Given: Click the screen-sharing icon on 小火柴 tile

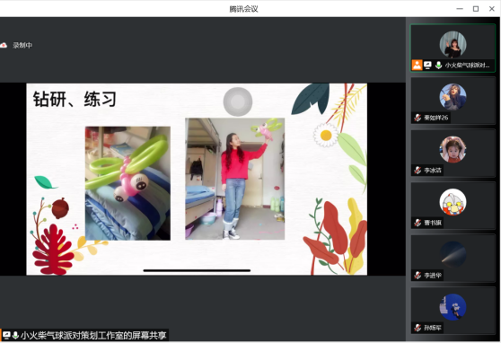Looking at the screenshot, I should click(x=427, y=66).
